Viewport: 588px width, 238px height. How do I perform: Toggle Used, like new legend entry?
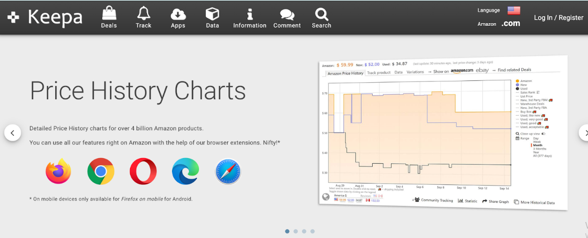(x=531, y=115)
